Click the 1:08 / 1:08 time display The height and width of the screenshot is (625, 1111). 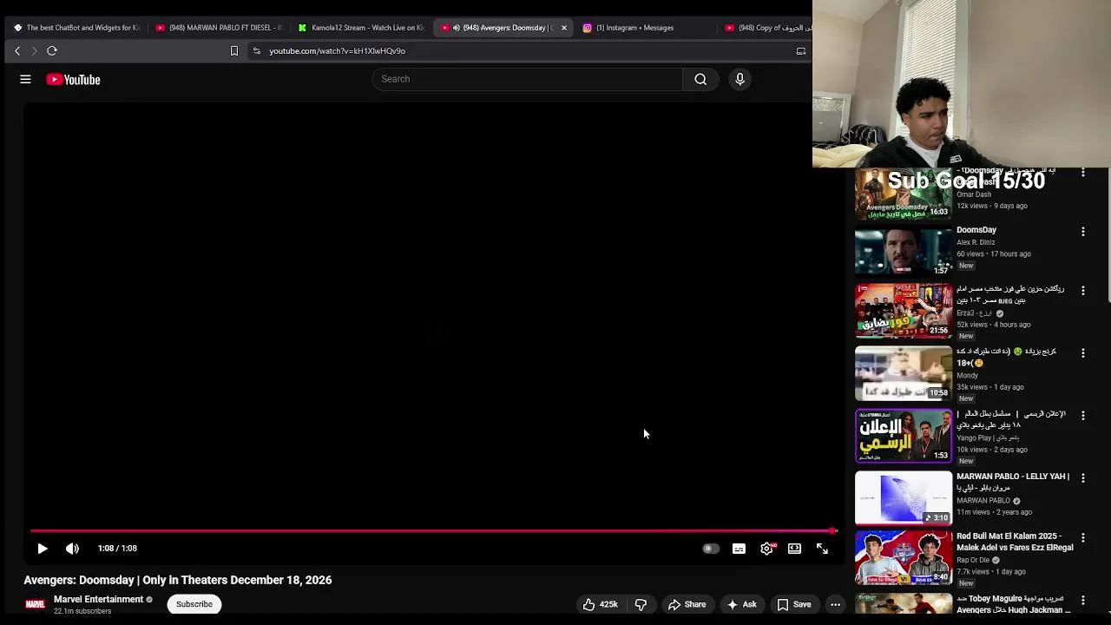coord(117,549)
